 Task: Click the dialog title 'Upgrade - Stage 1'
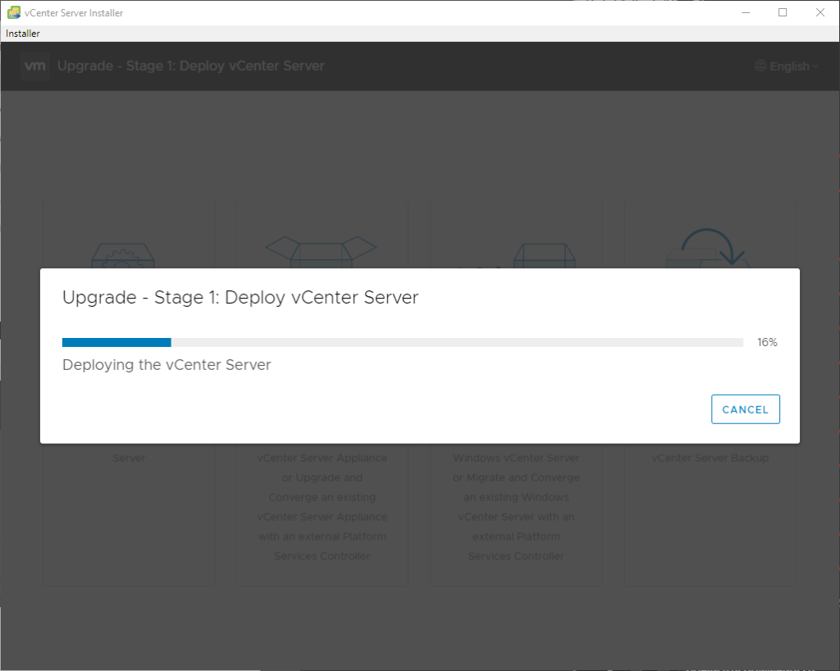pyautogui.click(x=240, y=297)
